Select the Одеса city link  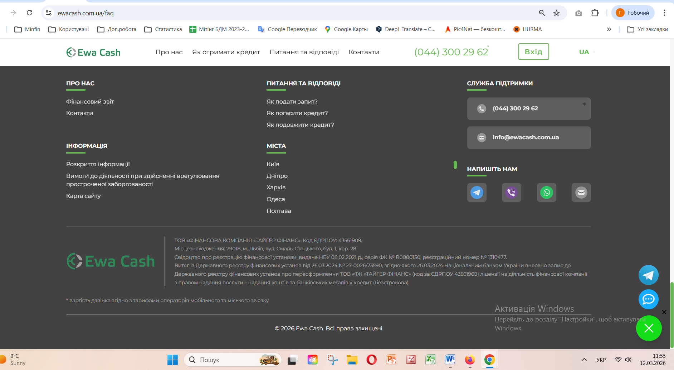[x=275, y=199]
